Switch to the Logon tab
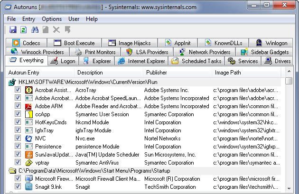 63,61
